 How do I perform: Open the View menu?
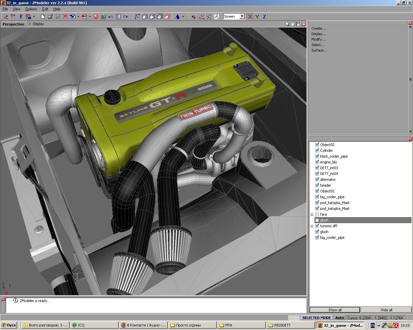pyautogui.click(x=16, y=9)
